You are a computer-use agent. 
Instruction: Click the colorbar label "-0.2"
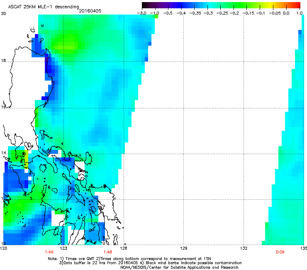[x=234, y=13]
